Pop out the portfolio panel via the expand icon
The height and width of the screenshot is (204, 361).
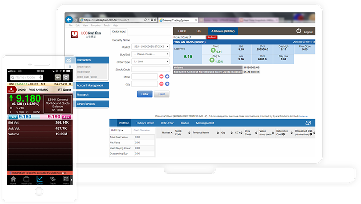[308, 123]
